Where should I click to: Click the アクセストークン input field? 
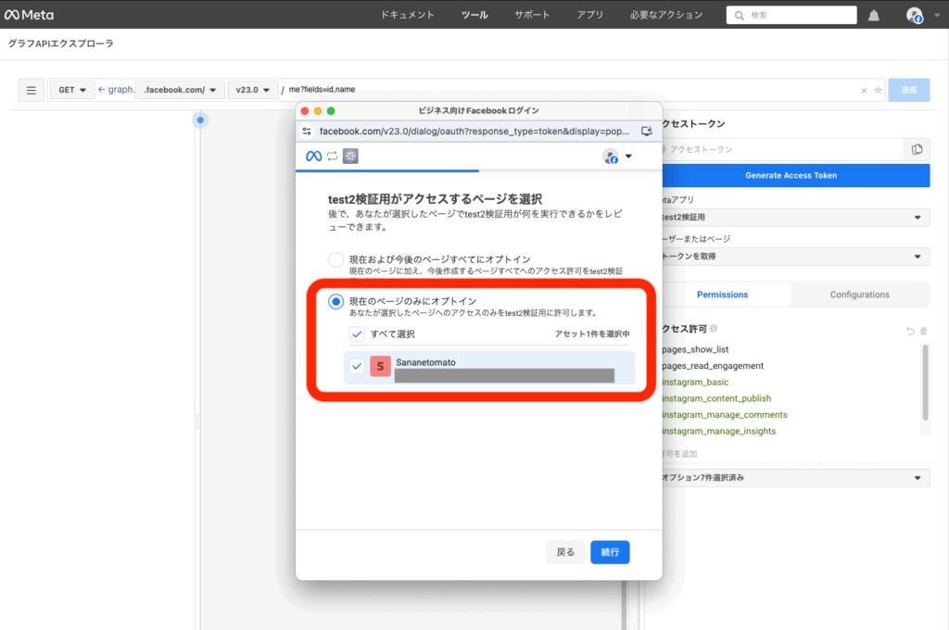pos(783,149)
